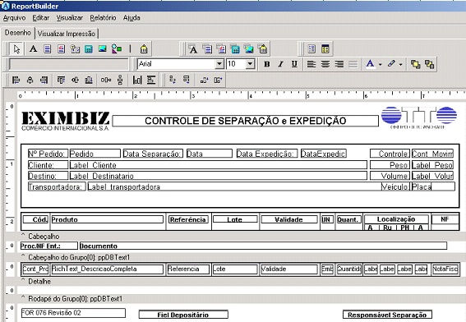Select the FOR 076 Revisão 02 label

pyautogui.click(x=73, y=313)
